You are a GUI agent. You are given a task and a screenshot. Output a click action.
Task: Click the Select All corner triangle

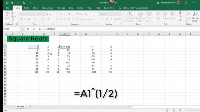[6, 34]
